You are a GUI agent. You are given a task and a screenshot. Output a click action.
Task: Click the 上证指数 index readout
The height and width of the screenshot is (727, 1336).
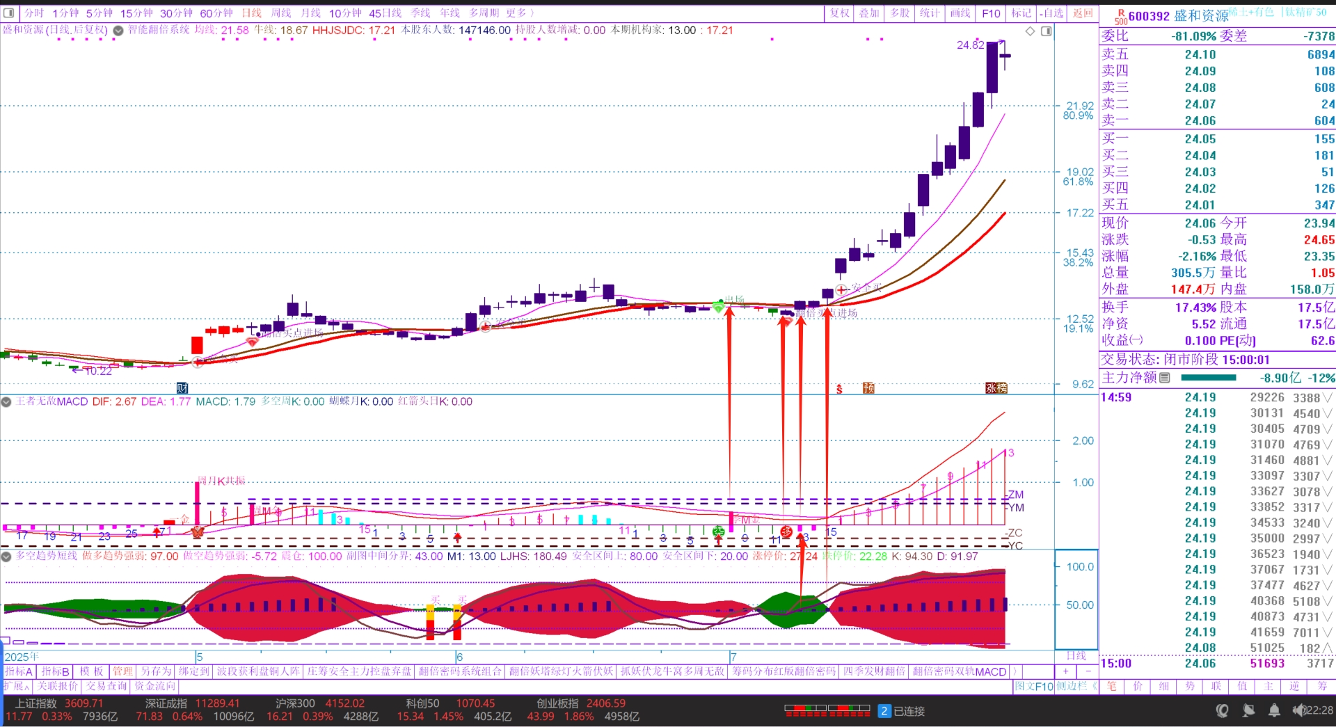[61, 710]
